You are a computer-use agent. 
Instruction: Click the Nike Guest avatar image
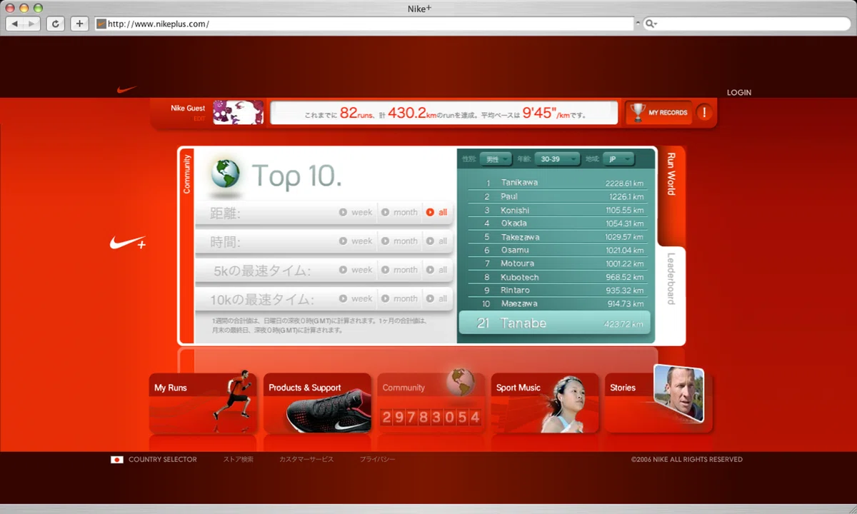point(239,112)
